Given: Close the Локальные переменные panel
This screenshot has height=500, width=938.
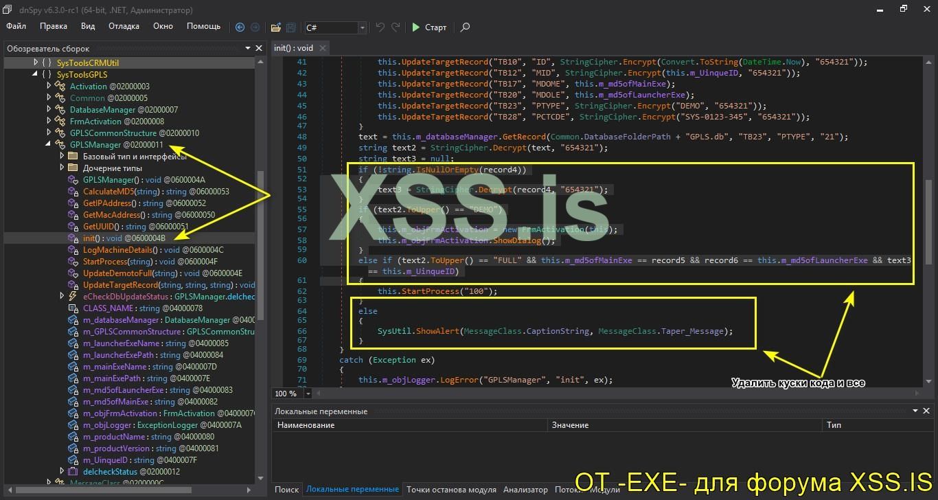Looking at the screenshot, I should click(x=927, y=411).
